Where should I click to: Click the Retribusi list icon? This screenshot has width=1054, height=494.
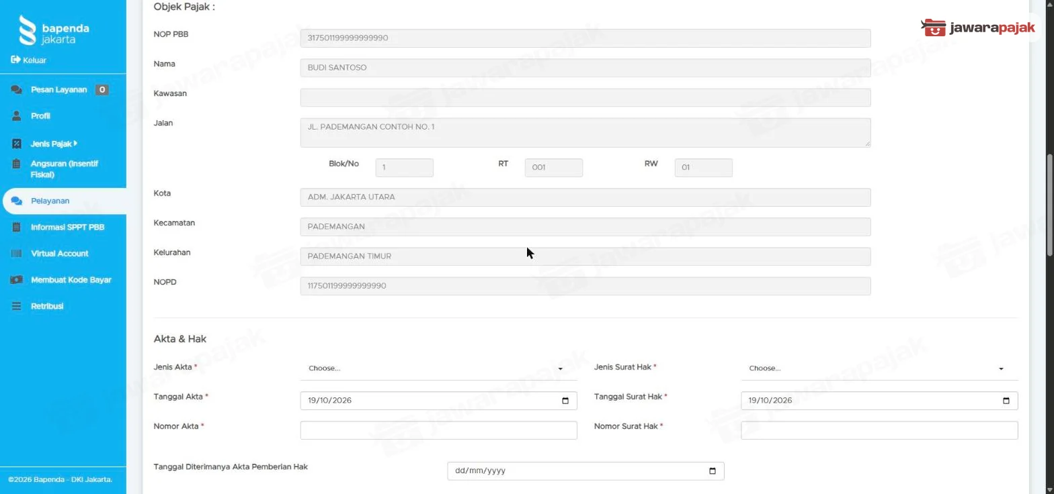(x=17, y=306)
